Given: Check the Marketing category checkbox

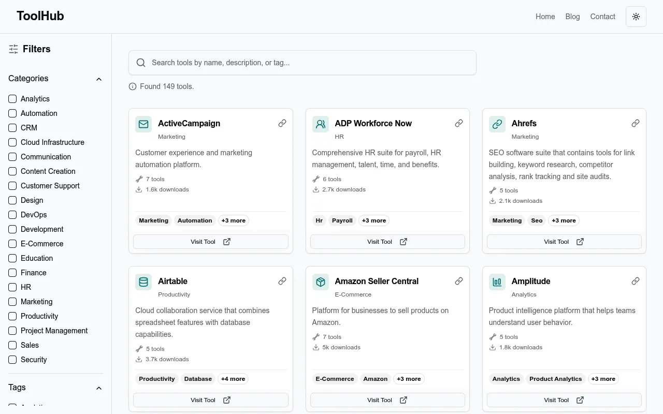Looking at the screenshot, I should click(12, 302).
